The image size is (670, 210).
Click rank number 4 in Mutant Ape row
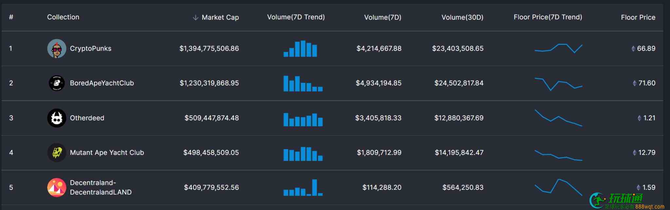pyautogui.click(x=11, y=152)
